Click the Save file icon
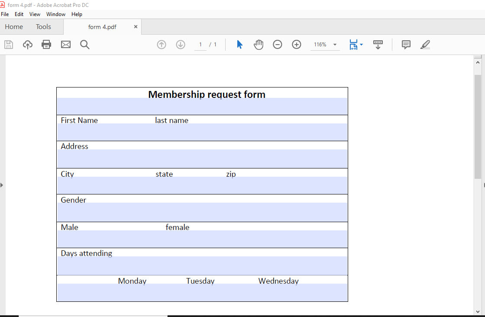This screenshot has height=317, width=485. 9,45
